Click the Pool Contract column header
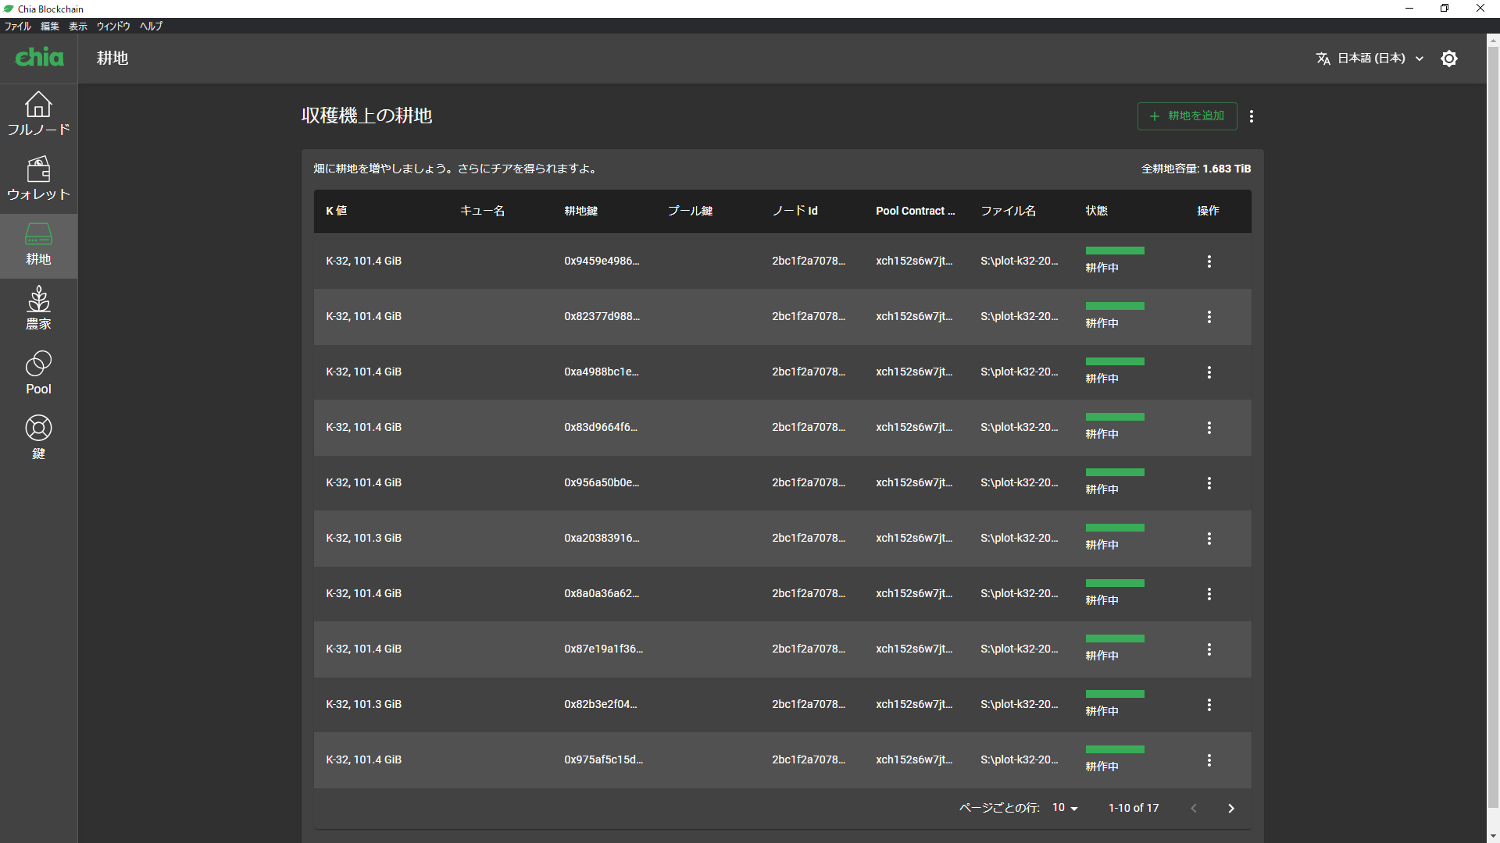 pyautogui.click(x=916, y=211)
